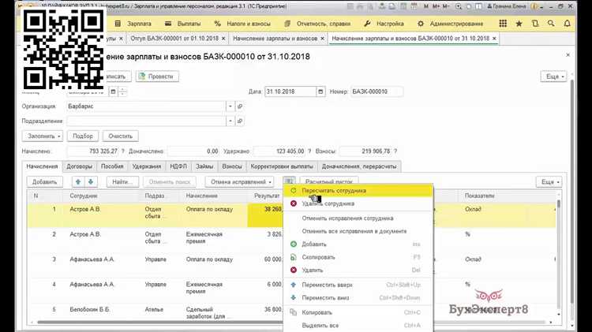Switch to Корректировки выплаты tab
This screenshot has width=592, height=332.
pyautogui.click(x=282, y=166)
